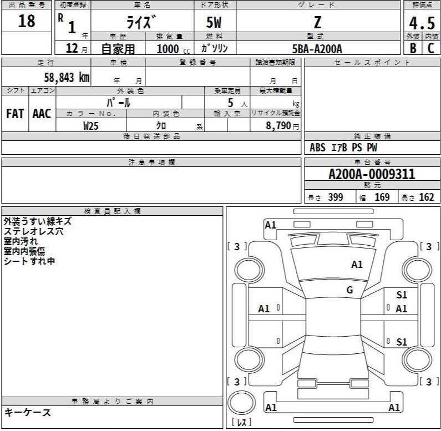Click the lot number '18'

tap(27, 21)
